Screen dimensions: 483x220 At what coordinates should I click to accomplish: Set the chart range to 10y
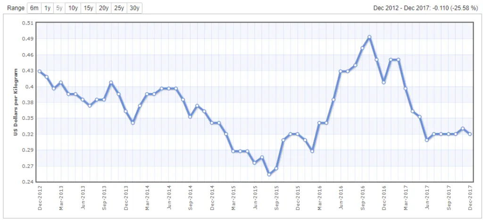[x=73, y=8]
